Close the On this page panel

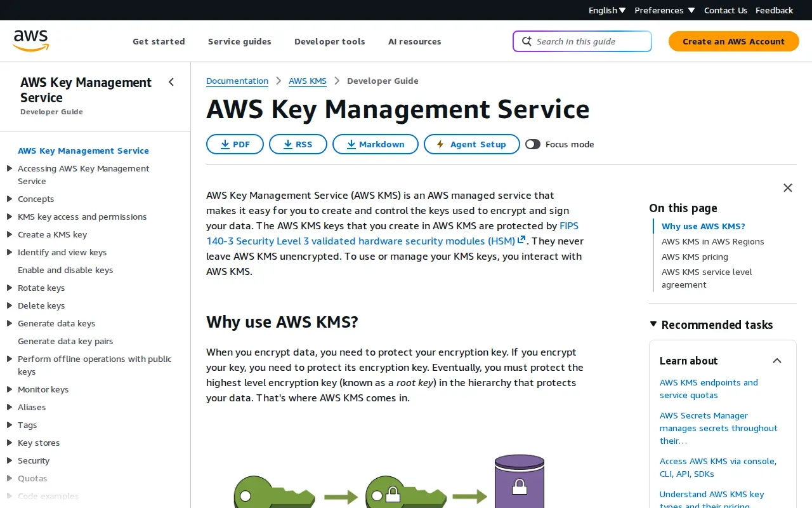(x=788, y=188)
